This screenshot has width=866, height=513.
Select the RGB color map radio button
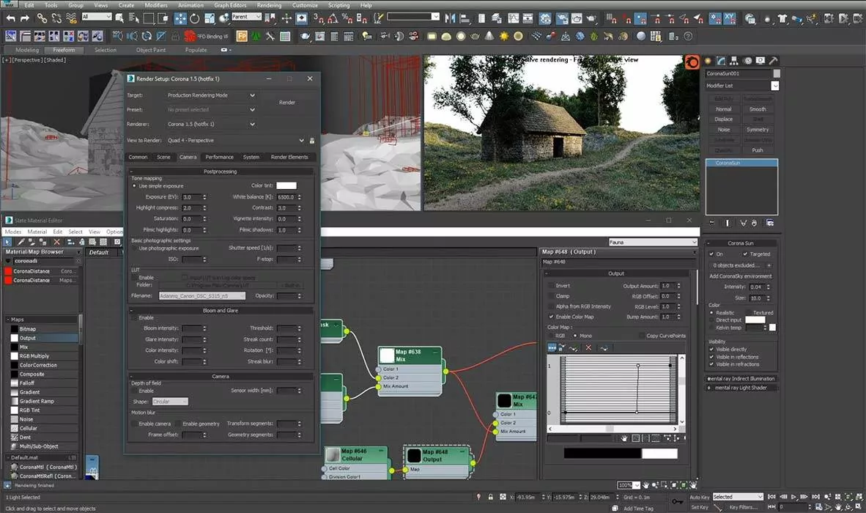pos(551,336)
